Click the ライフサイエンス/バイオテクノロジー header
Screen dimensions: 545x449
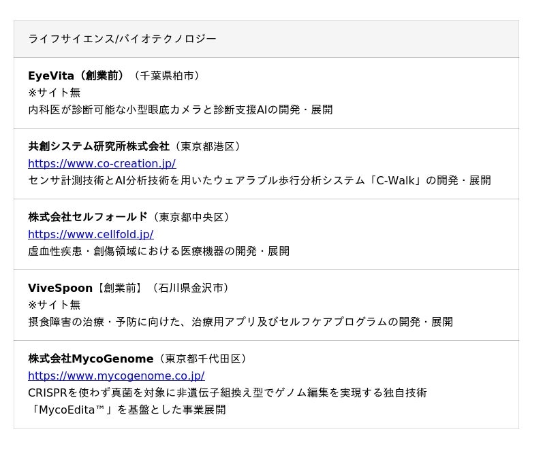(122, 39)
